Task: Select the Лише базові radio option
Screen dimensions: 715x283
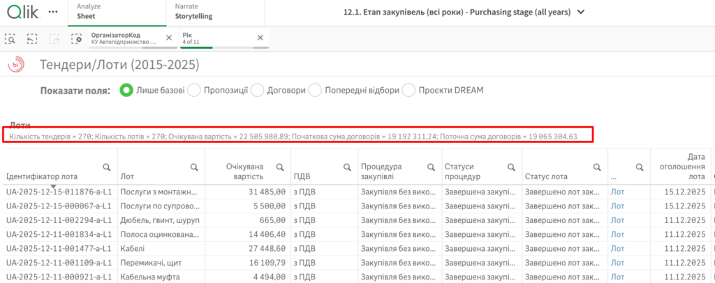Action: tap(126, 90)
